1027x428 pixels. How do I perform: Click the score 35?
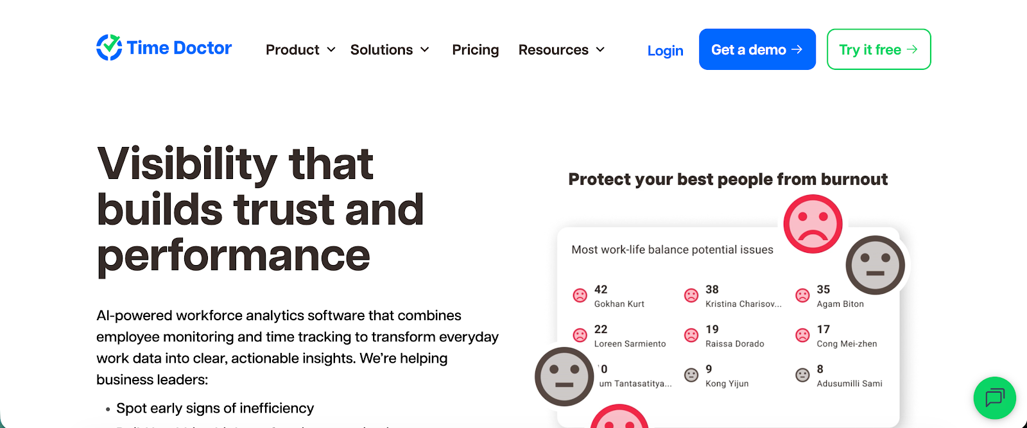(x=823, y=289)
